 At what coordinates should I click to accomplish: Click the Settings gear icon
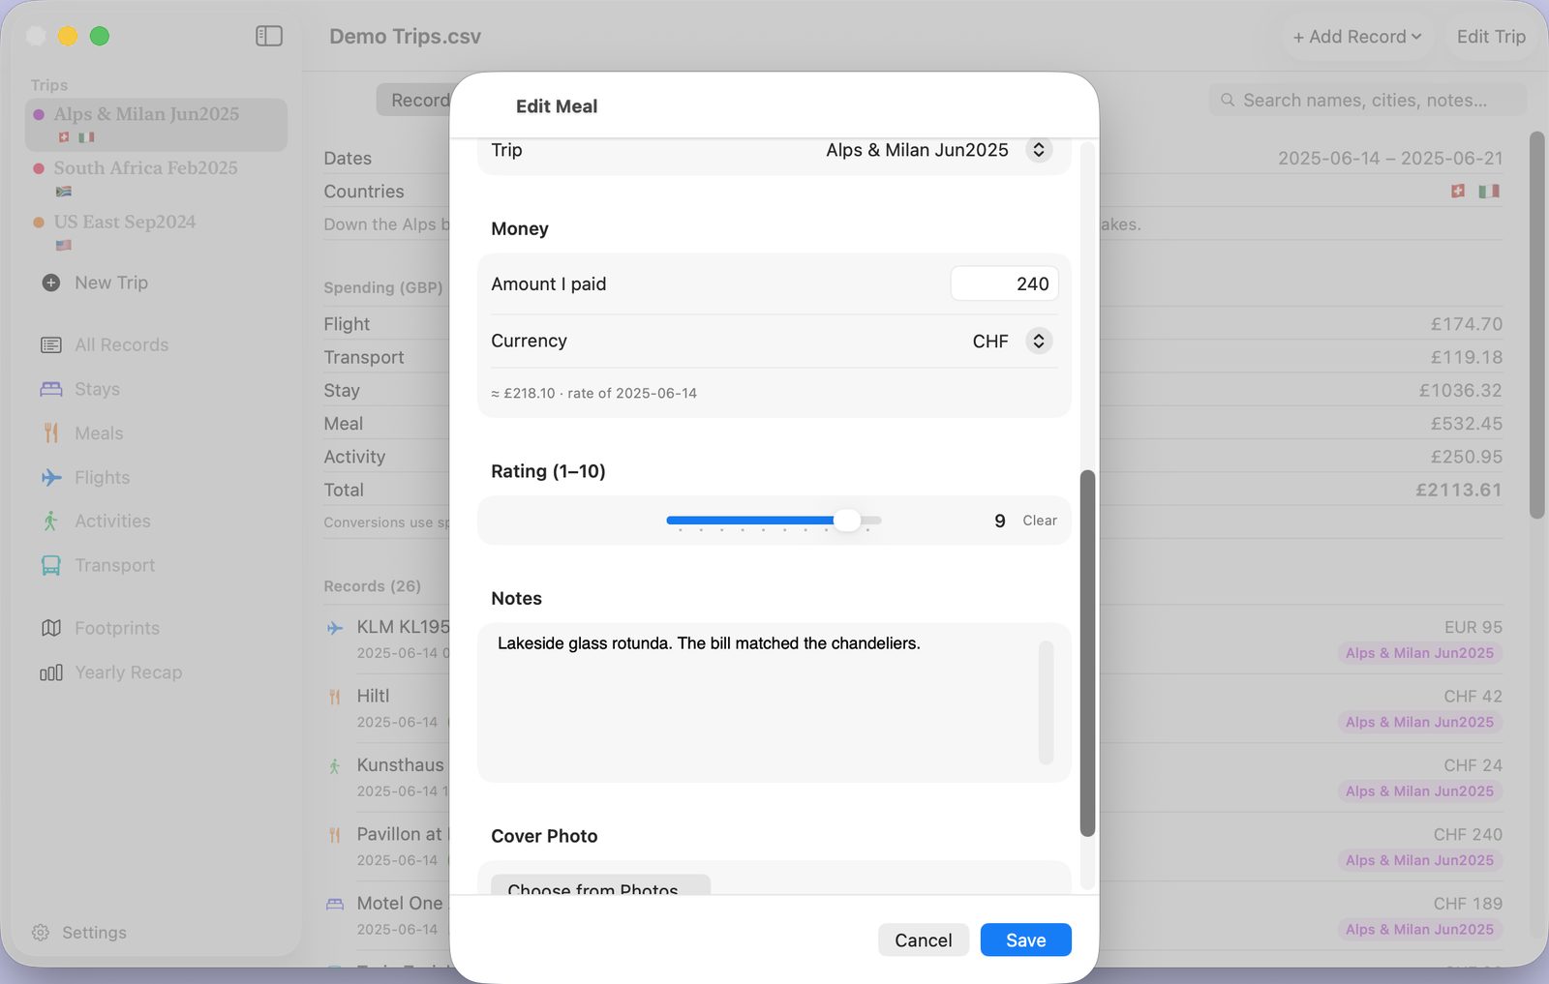[x=41, y=933]
